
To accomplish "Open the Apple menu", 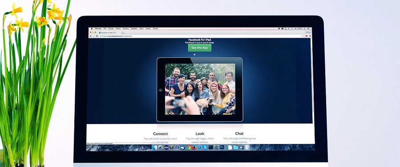I will coord(92,29).
